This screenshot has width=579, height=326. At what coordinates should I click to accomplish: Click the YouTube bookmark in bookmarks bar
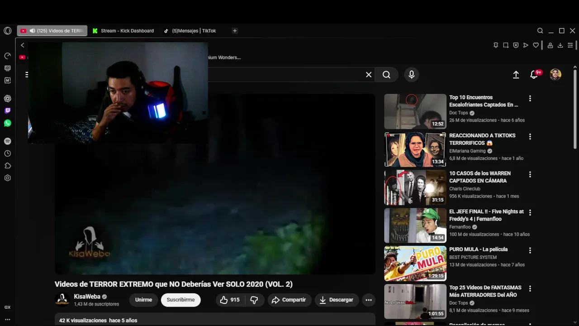tap(22, 57)
